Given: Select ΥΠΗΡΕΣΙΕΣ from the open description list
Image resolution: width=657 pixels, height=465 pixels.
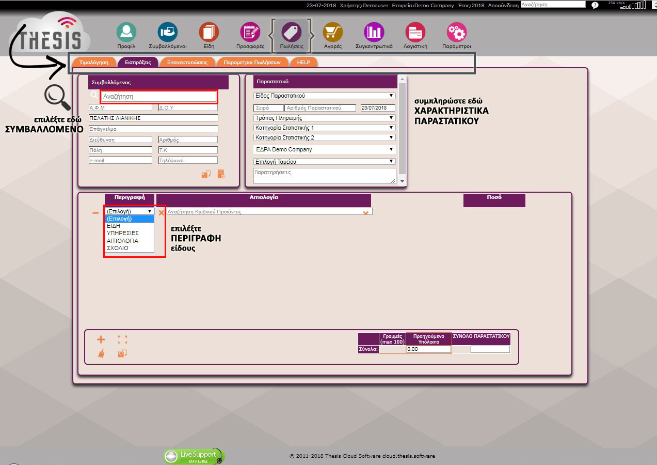Looking at the screenshot, I should pos(122,233).
